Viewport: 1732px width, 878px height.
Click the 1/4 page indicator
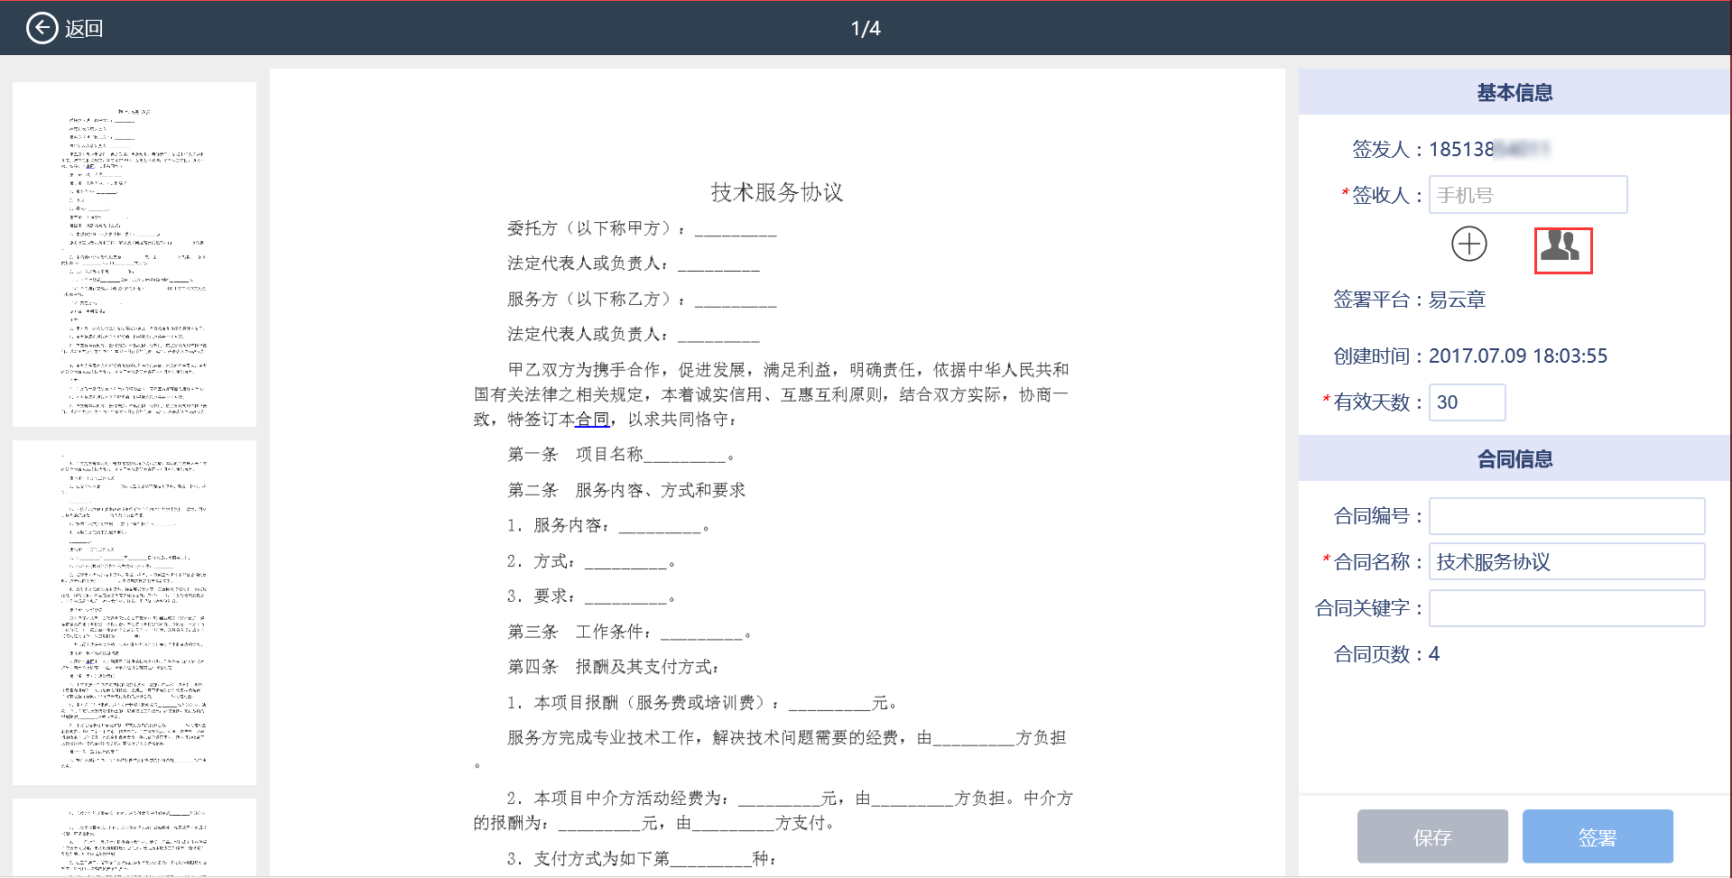866,28
